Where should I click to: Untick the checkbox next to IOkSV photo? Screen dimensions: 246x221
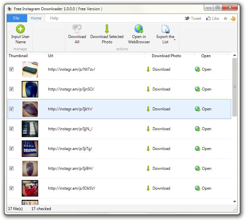(x=12, y=188)
